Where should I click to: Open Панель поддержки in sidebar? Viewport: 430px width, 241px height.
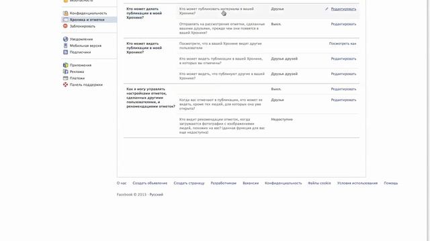pos(86,85)
